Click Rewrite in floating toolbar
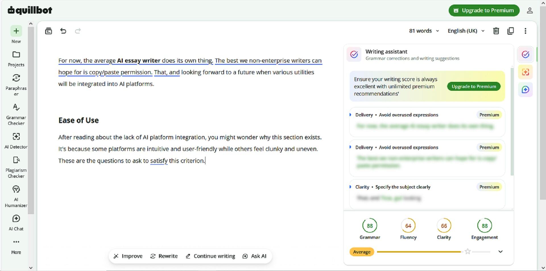The image size is (546, 271). coord(164,256)
